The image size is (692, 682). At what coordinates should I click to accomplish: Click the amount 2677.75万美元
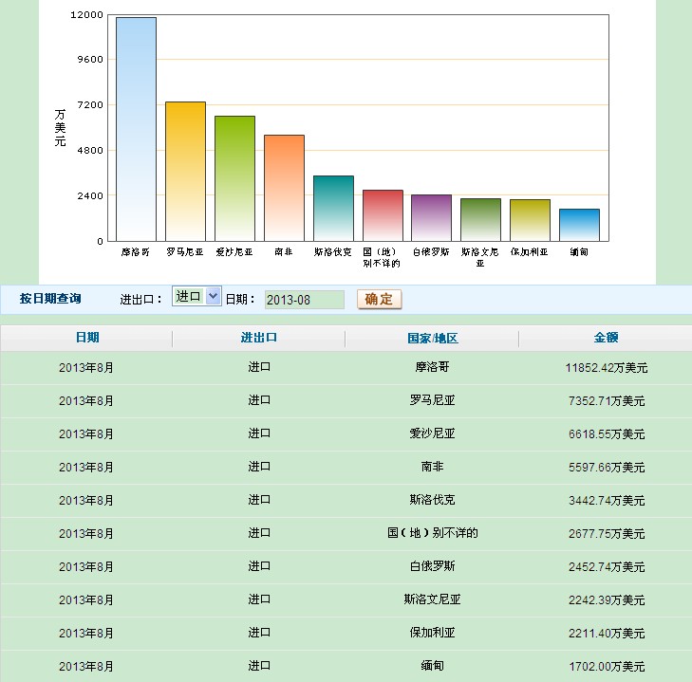tap(607, 533)
